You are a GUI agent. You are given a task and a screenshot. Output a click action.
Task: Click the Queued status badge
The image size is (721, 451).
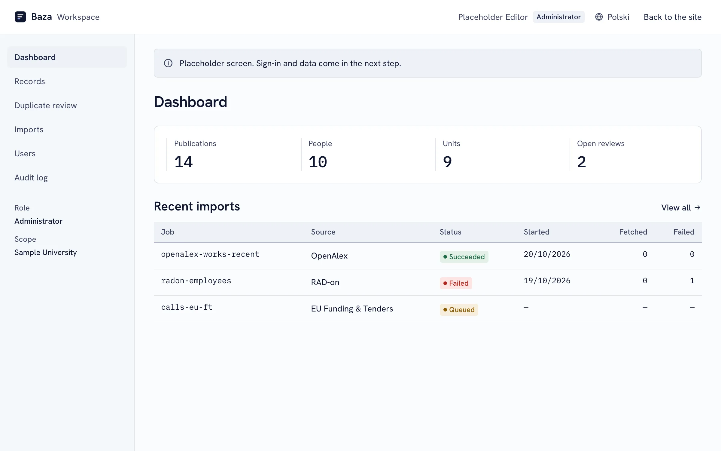(459, 310)
